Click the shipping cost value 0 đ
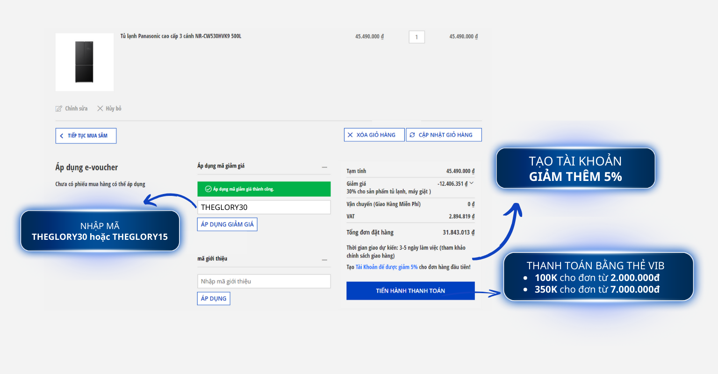The width and height of the screenshot is (718, 374). click(x=471, y=204)
